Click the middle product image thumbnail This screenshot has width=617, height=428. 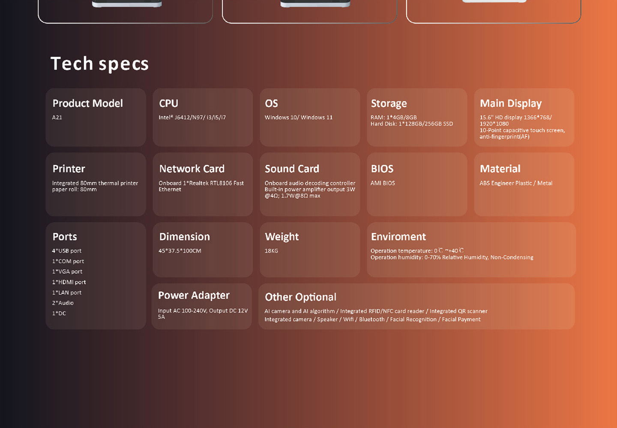310,9
